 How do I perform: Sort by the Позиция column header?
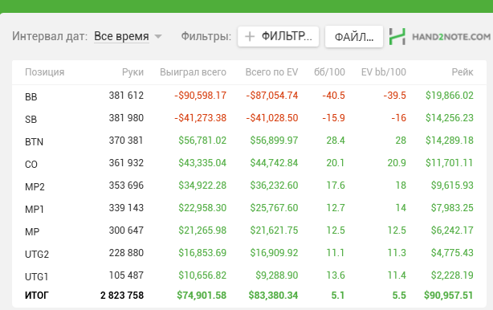pos(45,72)
